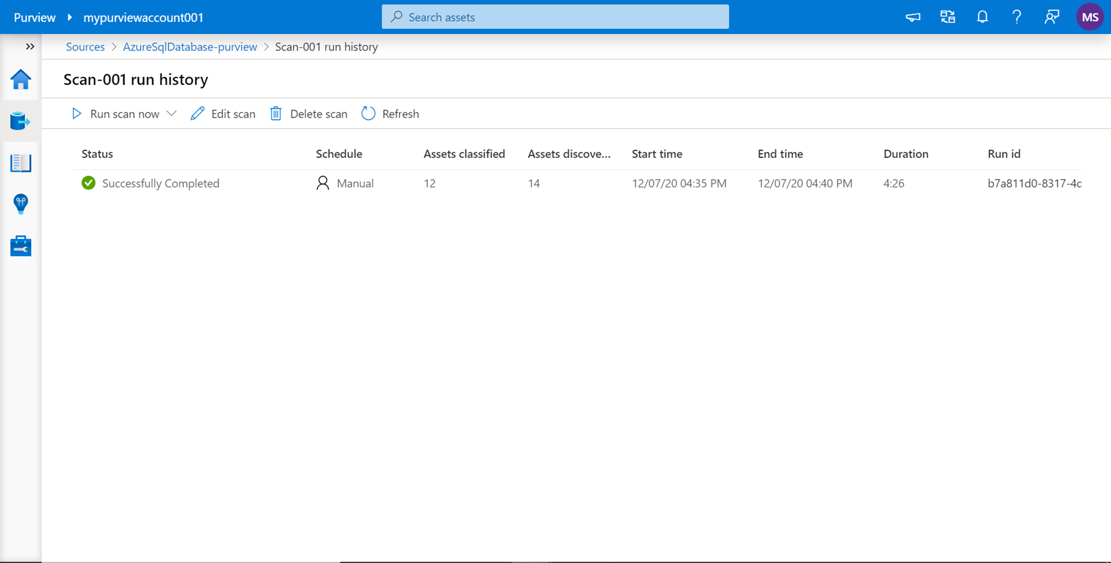Screen dimensions: 1111x563
Task: Refresh the scan run history
Action: coord(391,114)
